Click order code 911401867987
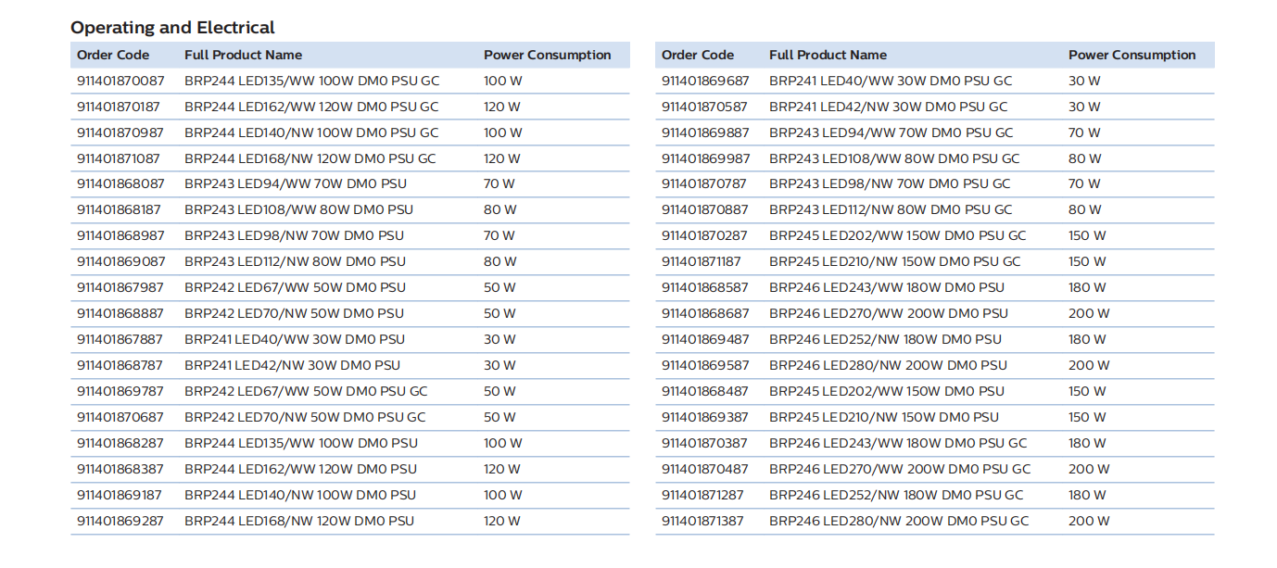Image resolution: width=1277 pixels, height=568 pixels. 120,287
